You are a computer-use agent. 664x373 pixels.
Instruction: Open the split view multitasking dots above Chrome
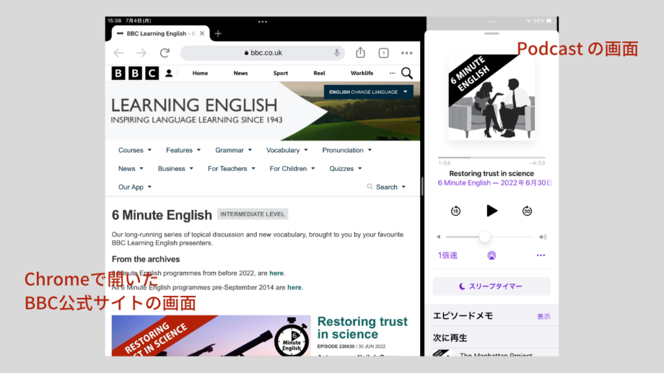point(263,21)
